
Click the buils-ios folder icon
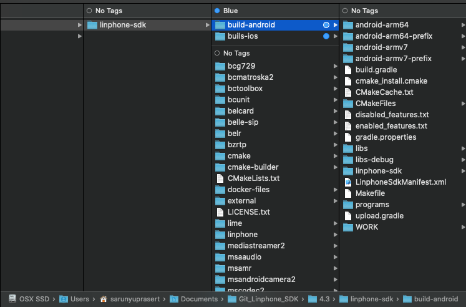tap(220, 37)
